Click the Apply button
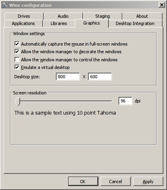This screenshot has width=167, height=190. [x=148, y=182]
